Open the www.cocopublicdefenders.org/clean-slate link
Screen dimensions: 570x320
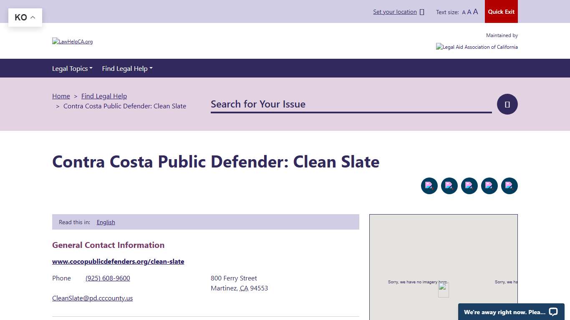tap(118, 261)
